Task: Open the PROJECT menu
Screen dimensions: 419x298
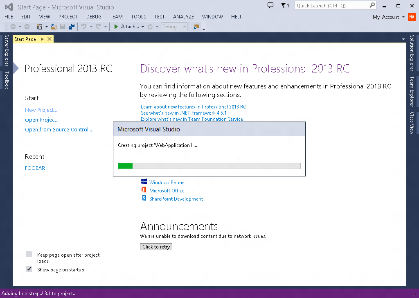Action: point(68,16)
